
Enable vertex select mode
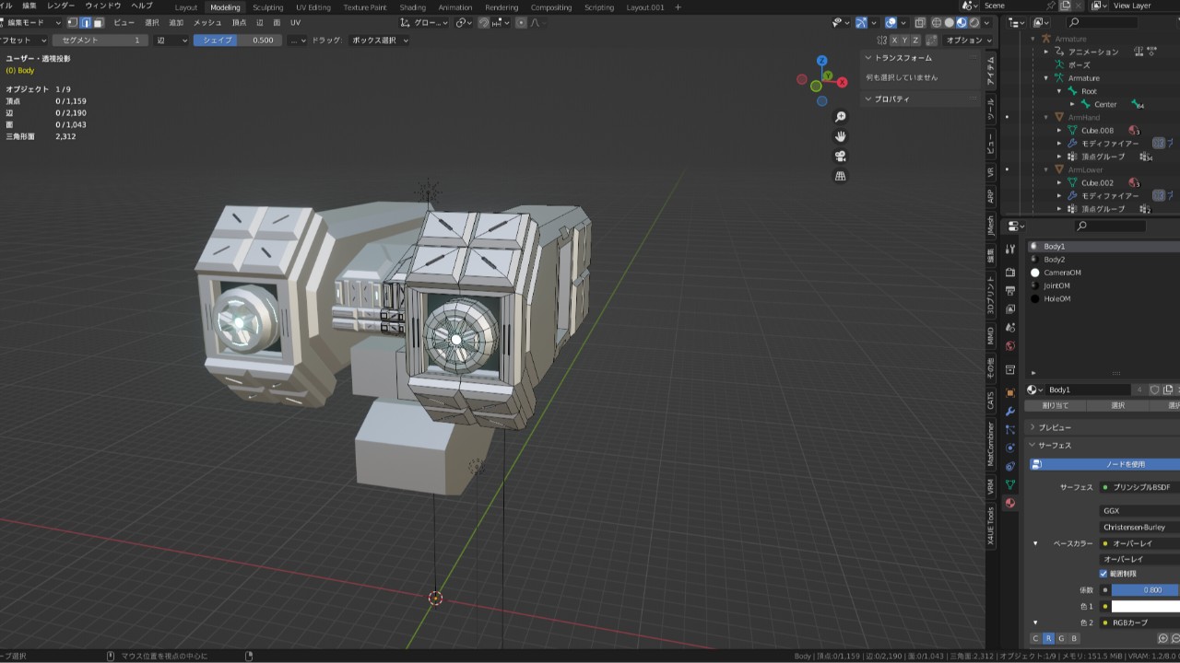[x=73, y=23]
